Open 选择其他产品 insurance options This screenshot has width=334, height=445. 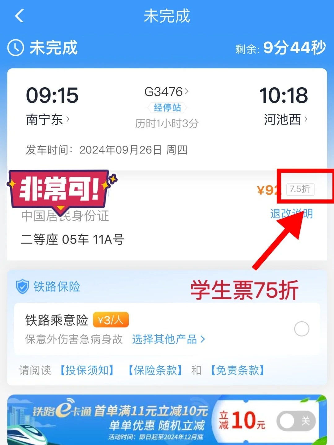tap(168, 339)
